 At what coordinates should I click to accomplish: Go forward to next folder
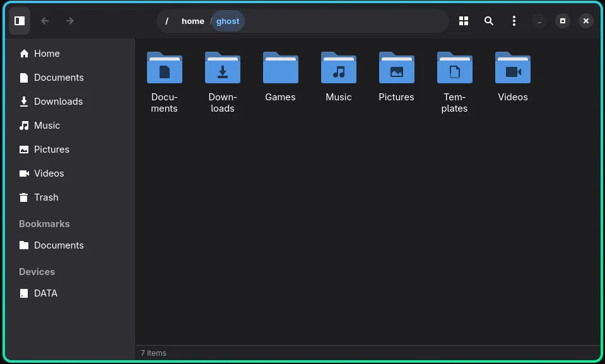point(70,21)
